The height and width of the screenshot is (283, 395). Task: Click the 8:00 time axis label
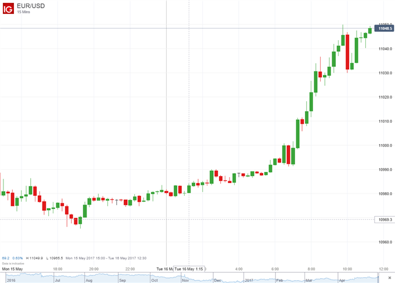(311, 269)
